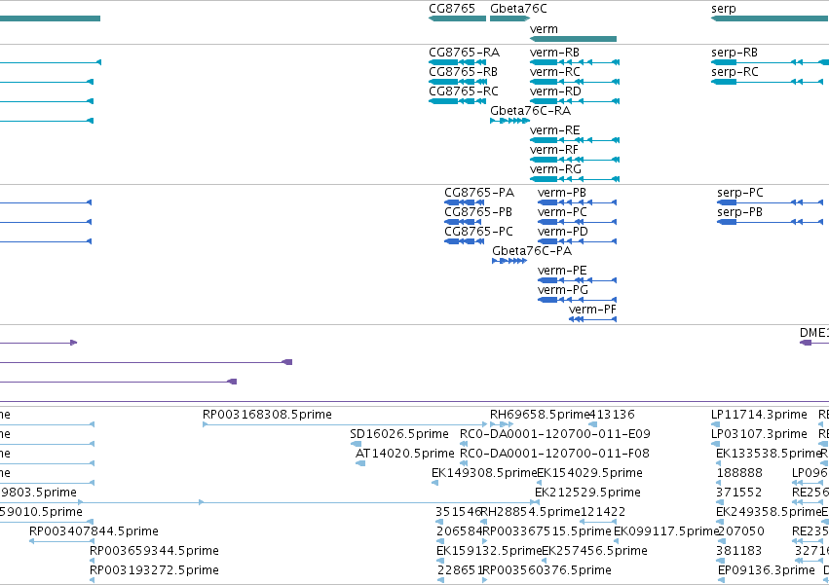Click transcript CG8765-RC
The image size is (829, 585).
coord(458,101)
